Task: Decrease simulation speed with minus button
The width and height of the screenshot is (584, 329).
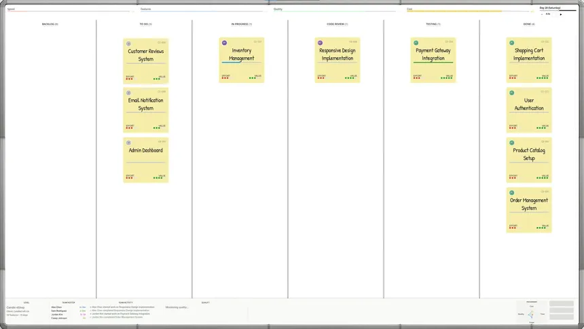Action: (x=542, y=14)
